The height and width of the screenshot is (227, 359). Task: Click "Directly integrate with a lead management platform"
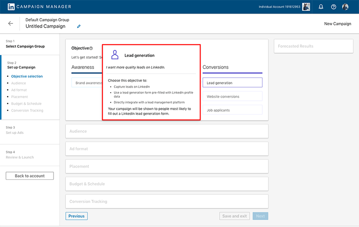[x=149, y=103]
